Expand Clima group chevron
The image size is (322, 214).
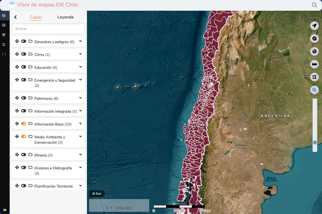(x=80, y=54)
